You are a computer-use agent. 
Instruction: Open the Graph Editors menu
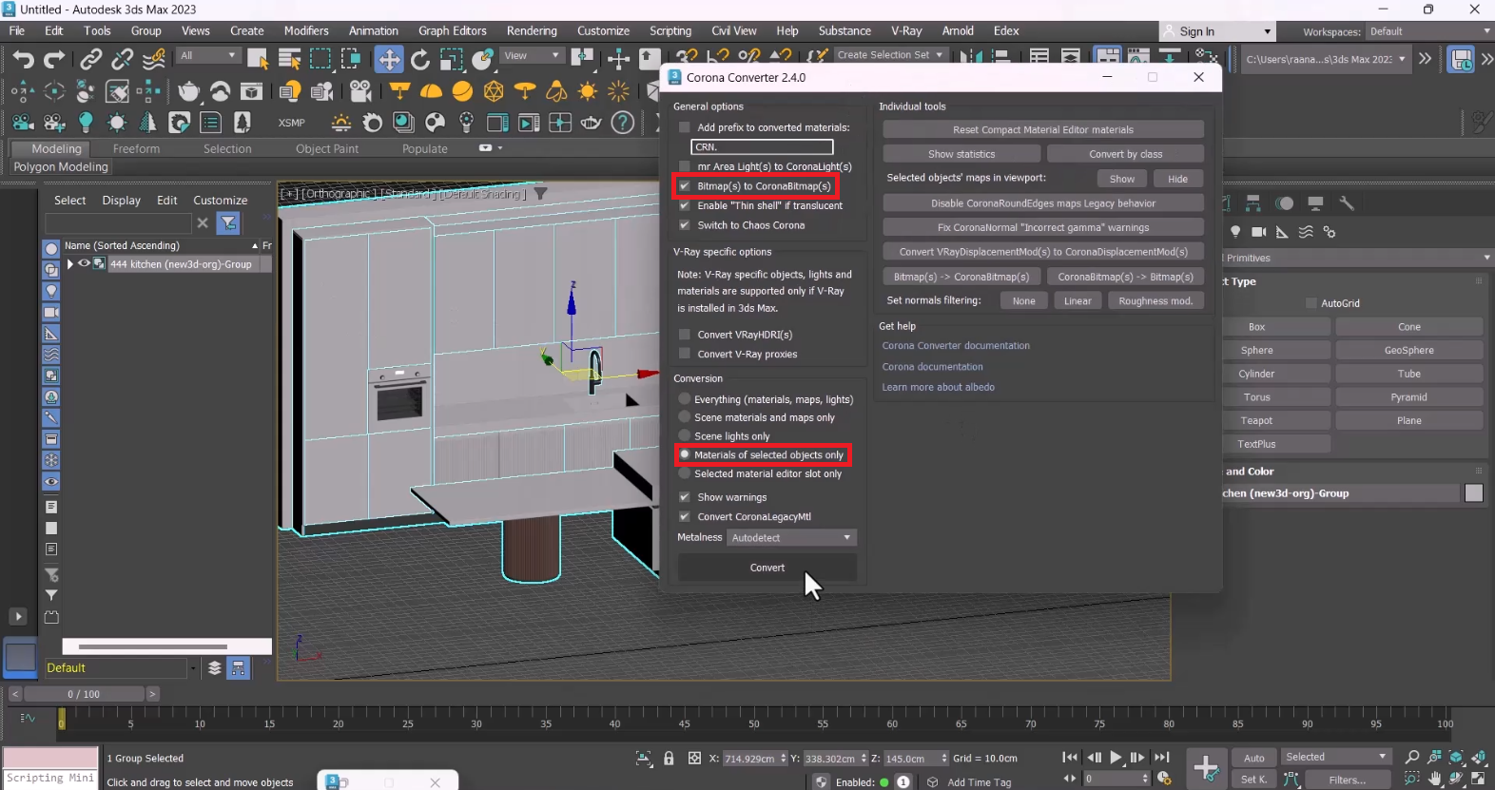[x=452, y=30]
